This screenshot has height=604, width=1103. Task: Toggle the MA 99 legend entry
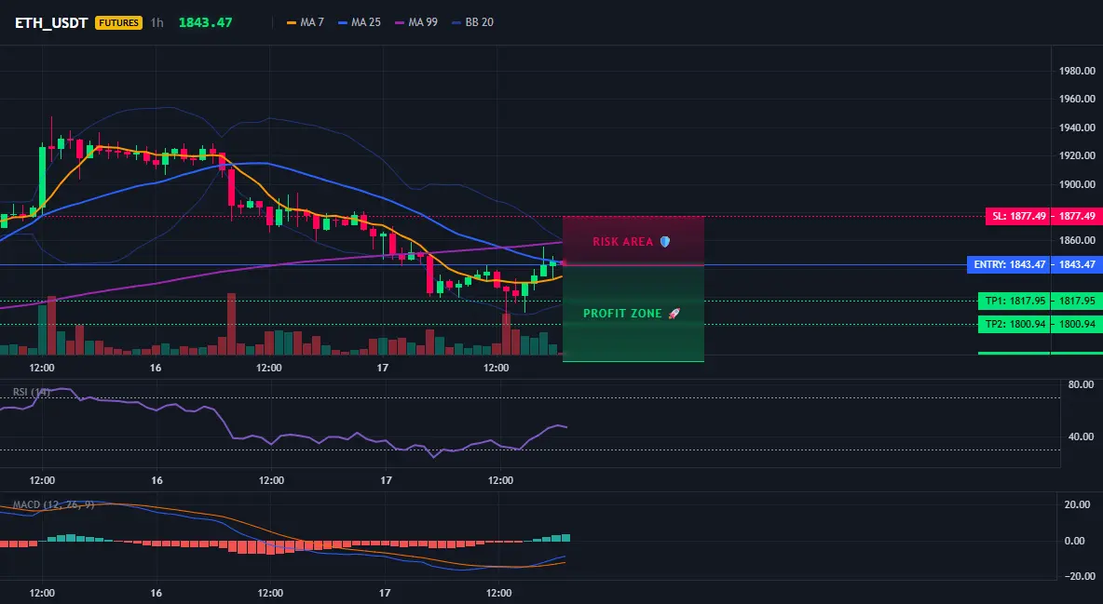coord(416,22)
